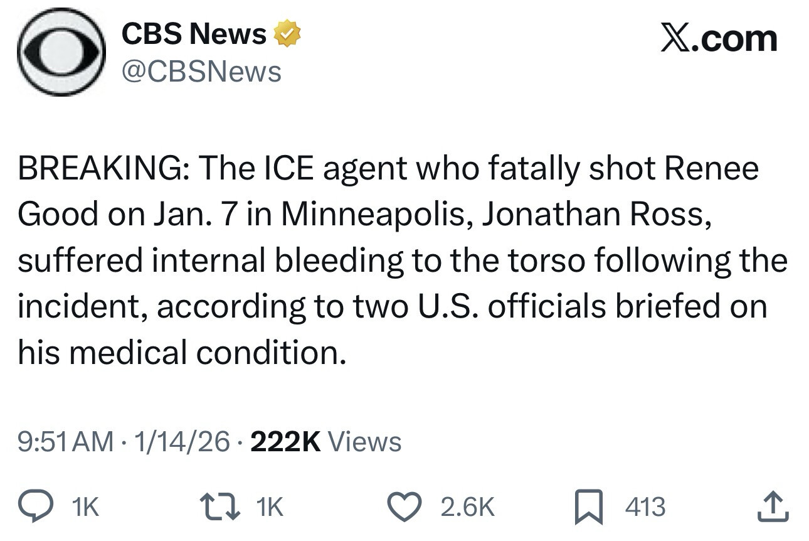View the 222K Views count
809x541 pixels.
(325, 442)
